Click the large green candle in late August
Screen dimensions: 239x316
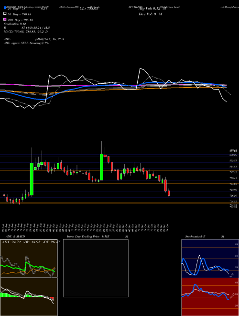[x=32, y=179]
